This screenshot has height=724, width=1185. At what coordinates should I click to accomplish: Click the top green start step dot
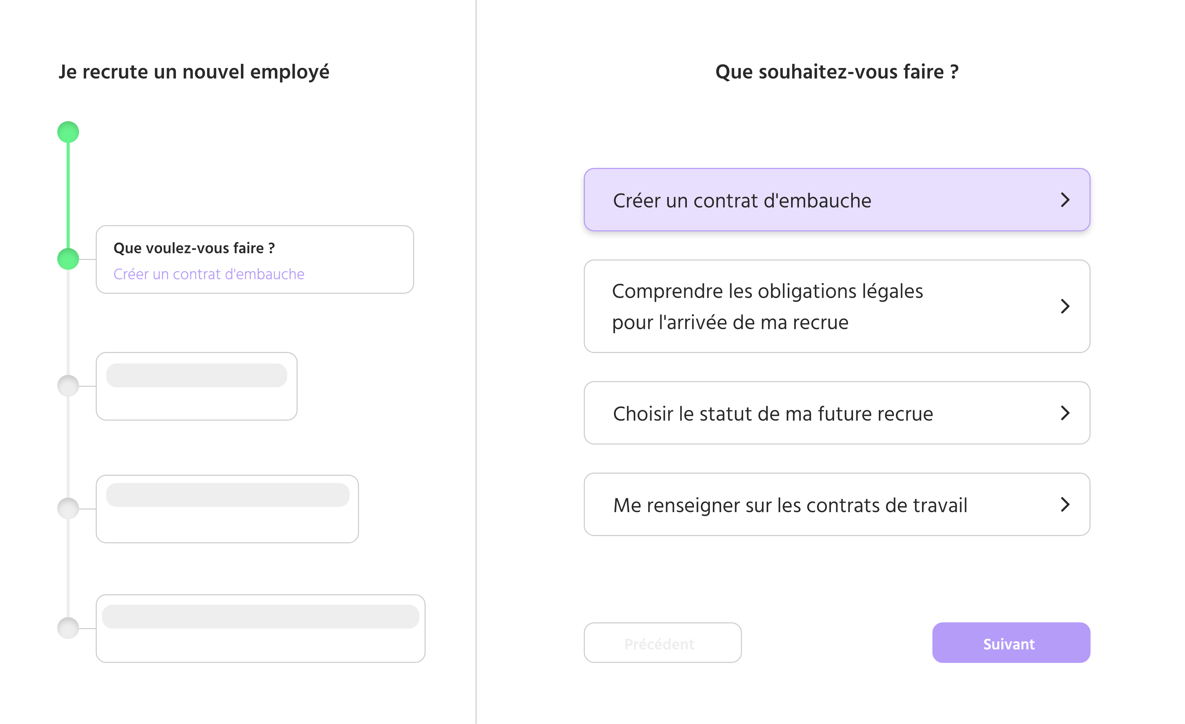68,132
